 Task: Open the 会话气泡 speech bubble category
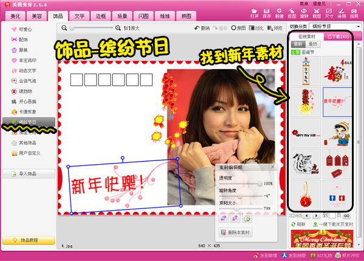[x=24, y=81]
